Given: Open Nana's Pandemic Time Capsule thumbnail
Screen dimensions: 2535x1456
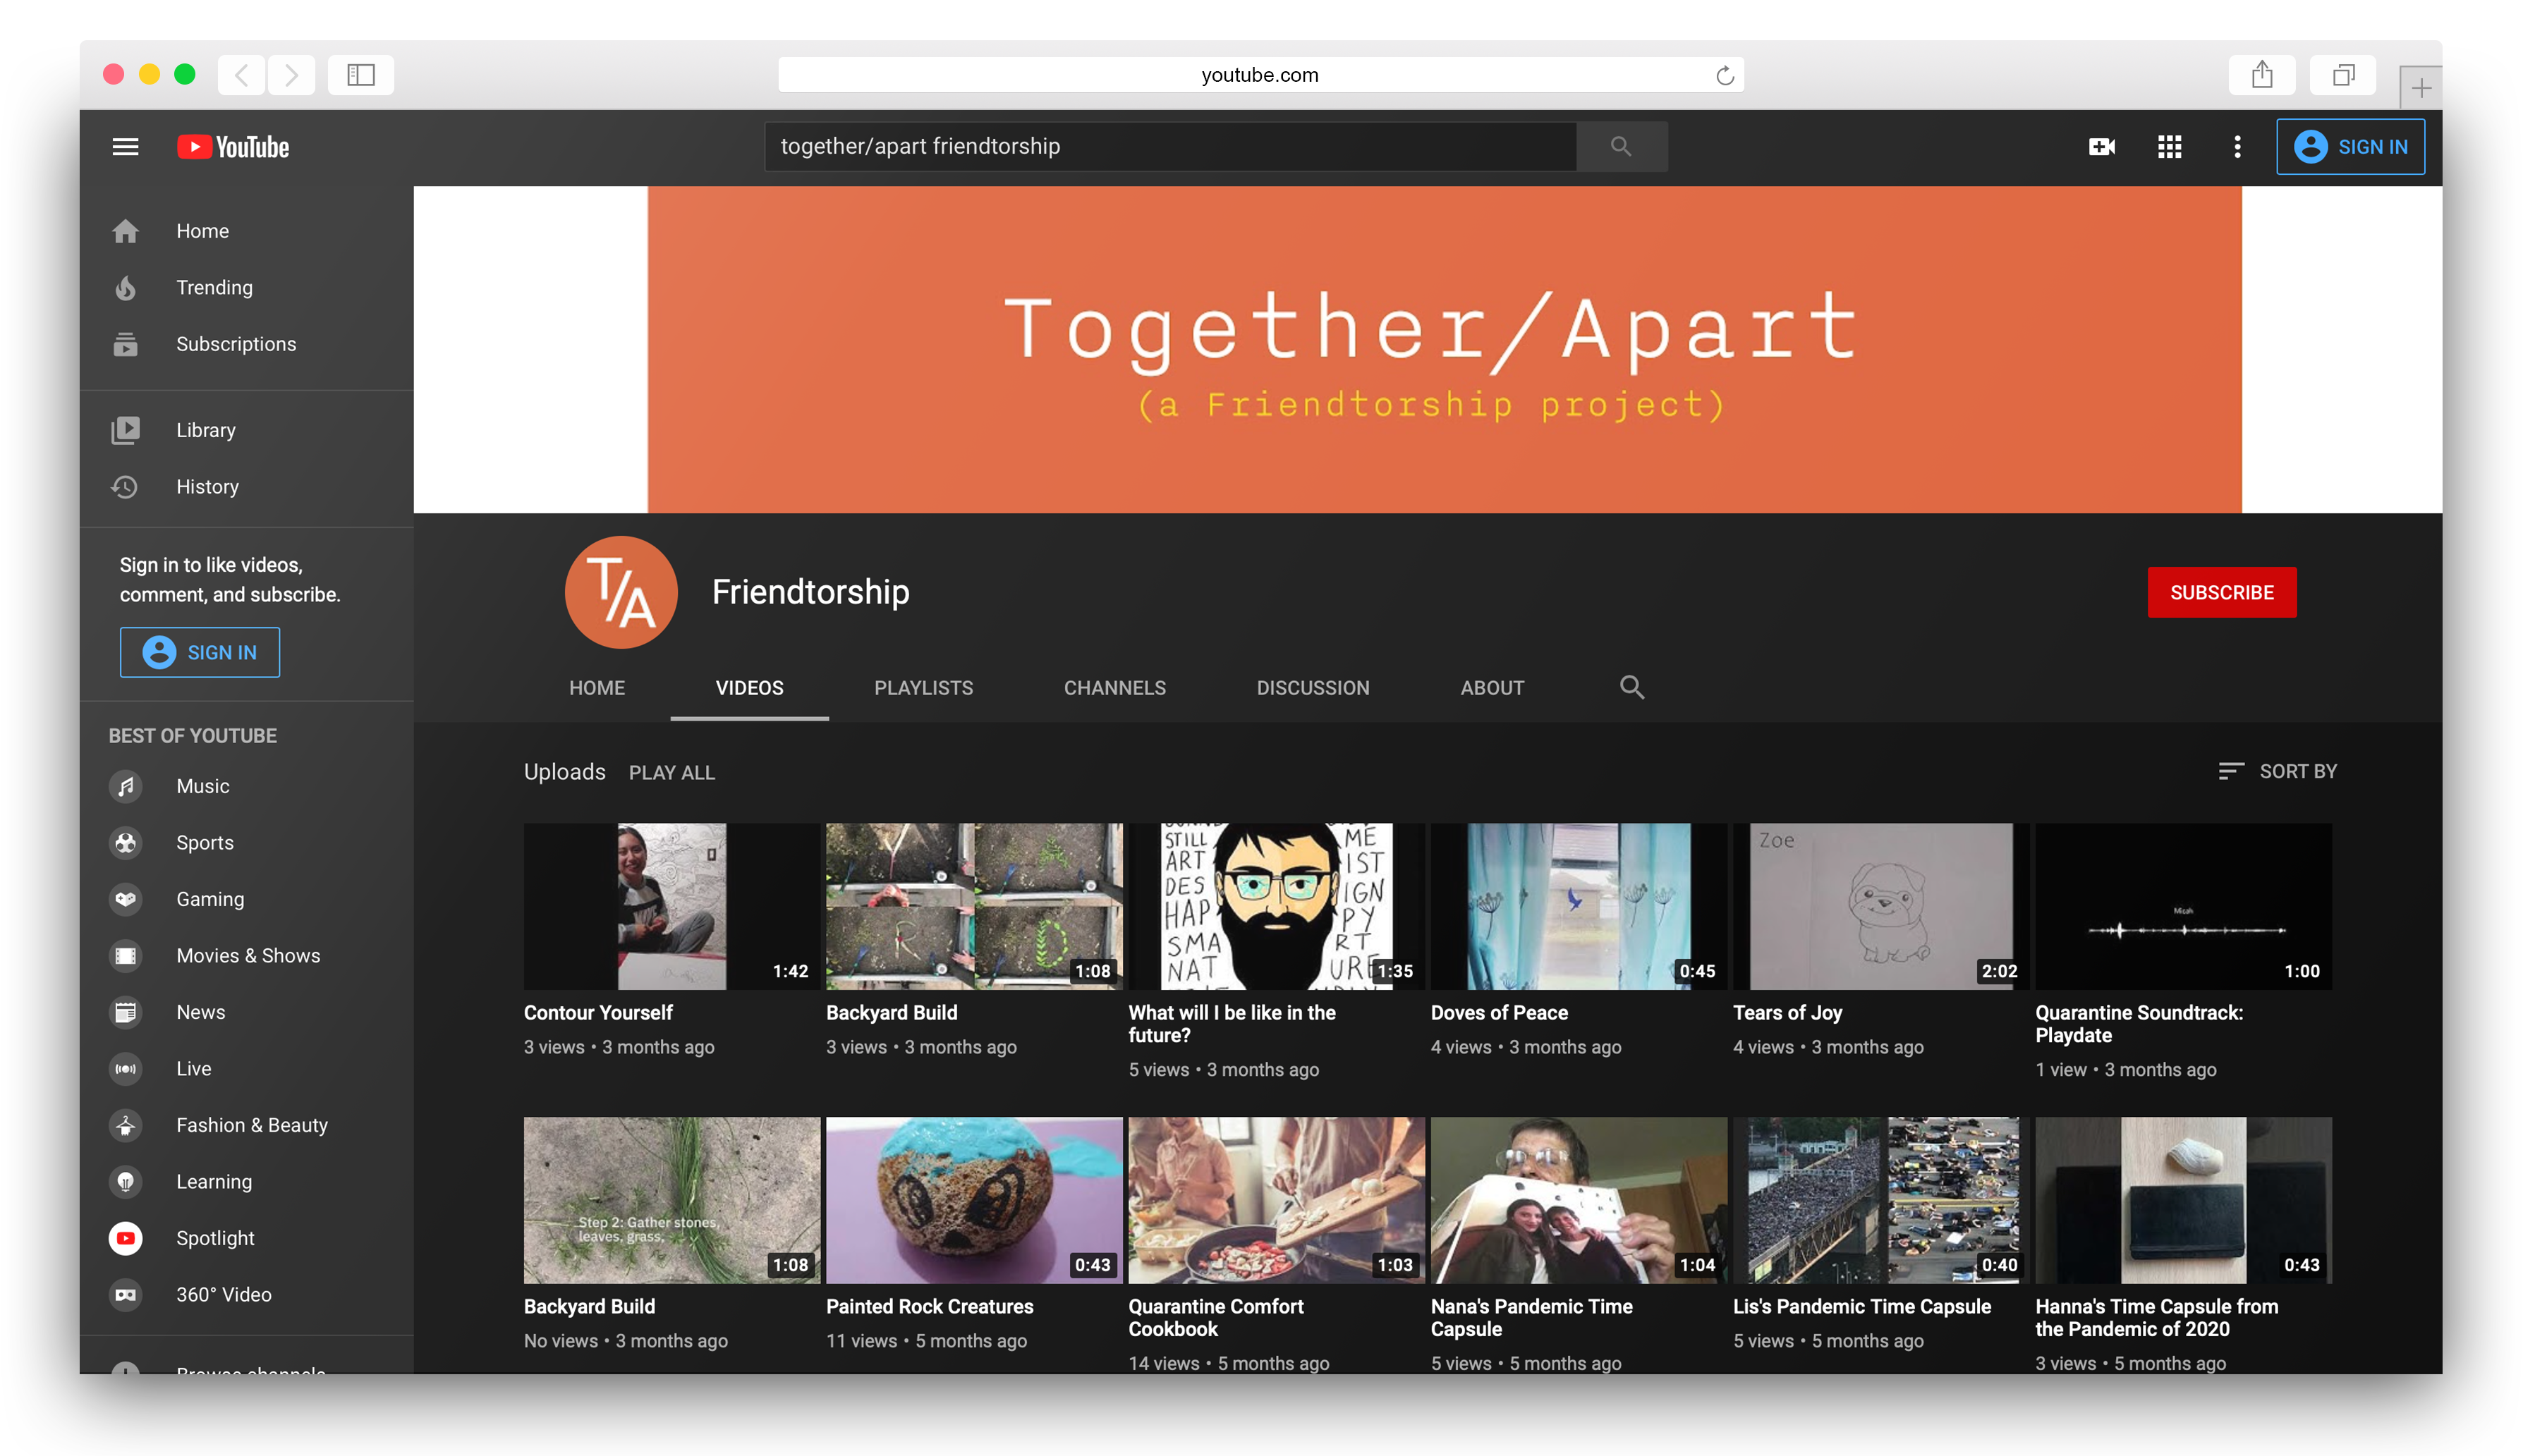Looking at the screenshot, I should [x=1578, y=1200].
